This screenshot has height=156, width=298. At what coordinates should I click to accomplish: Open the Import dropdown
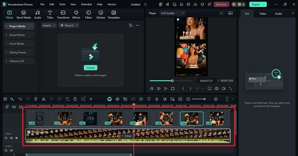pyautogui.click(x=49, y=25)
